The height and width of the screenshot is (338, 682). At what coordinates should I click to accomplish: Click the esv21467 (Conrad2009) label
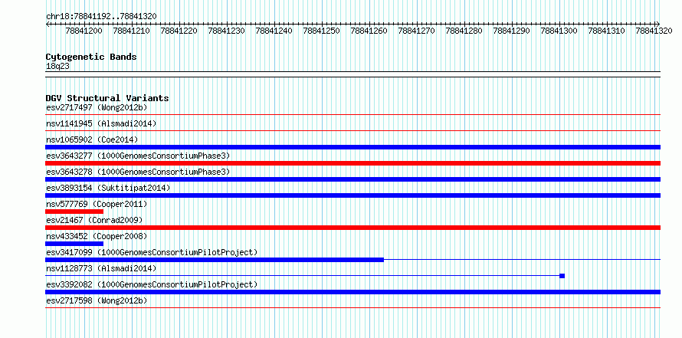(94, 220)
